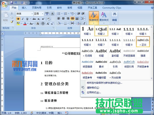Screen dimensions: 154x115
Task: Apply the 正文 style
Action: click(143, 42)
